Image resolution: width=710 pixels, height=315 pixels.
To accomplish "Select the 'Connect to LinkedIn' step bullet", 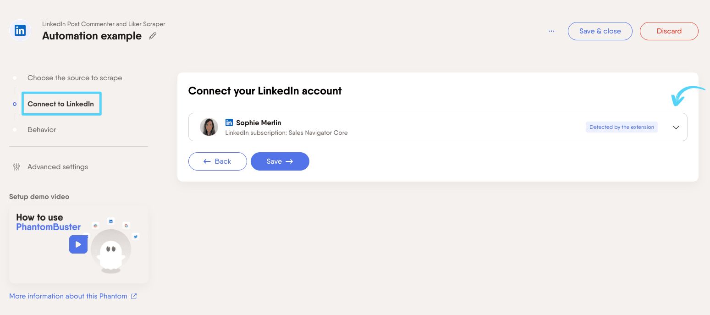I will pyautogui.click(x=14, y=104).
